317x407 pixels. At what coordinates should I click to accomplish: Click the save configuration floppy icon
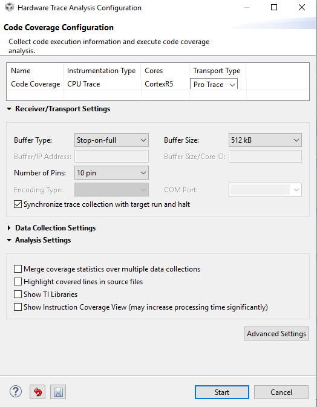pyautogui.click(x=58, y=392)
